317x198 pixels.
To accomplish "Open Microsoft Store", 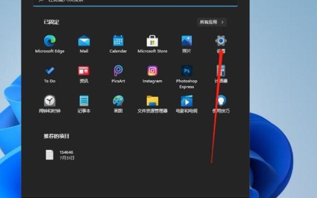I will coord(152,44).
